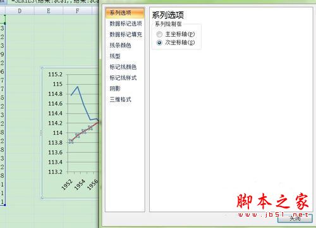This screenshot has width=316, height=228.
Task: Select column F header
Action: (77, 11)
